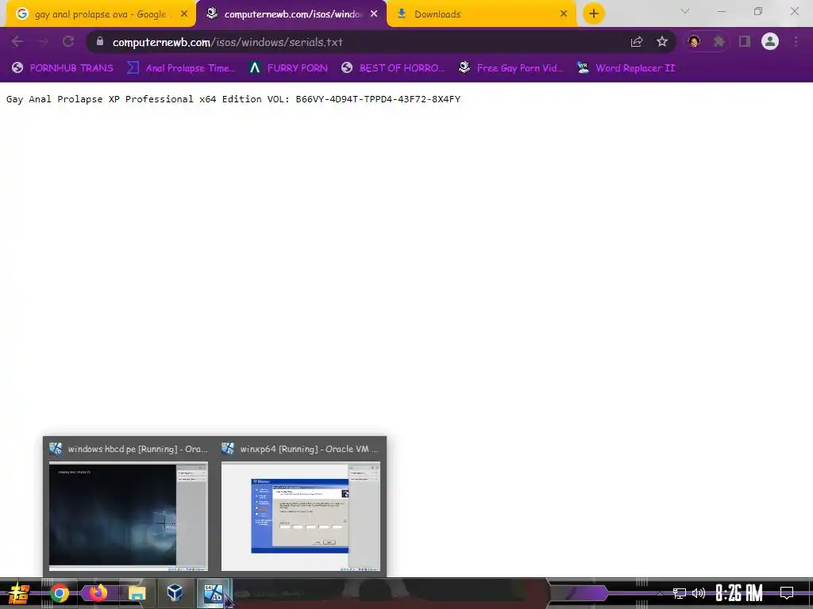This screenshot has height=609, width=813.
Task: Switch to the Downloads tab
Action: (x=482, y=14)
